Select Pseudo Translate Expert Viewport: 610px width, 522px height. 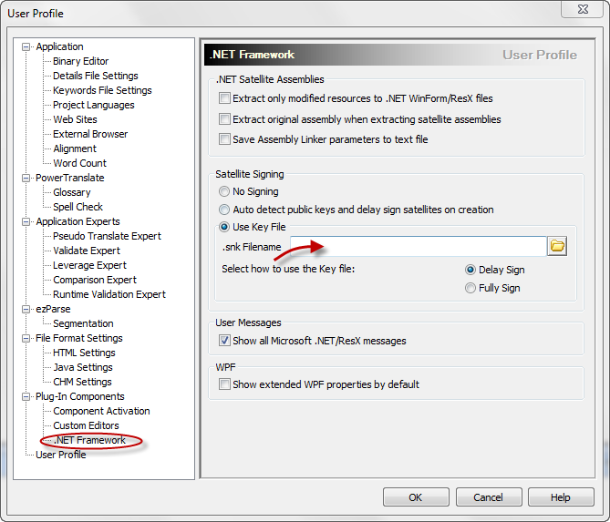pyautogui.click(x=107, y=236)
